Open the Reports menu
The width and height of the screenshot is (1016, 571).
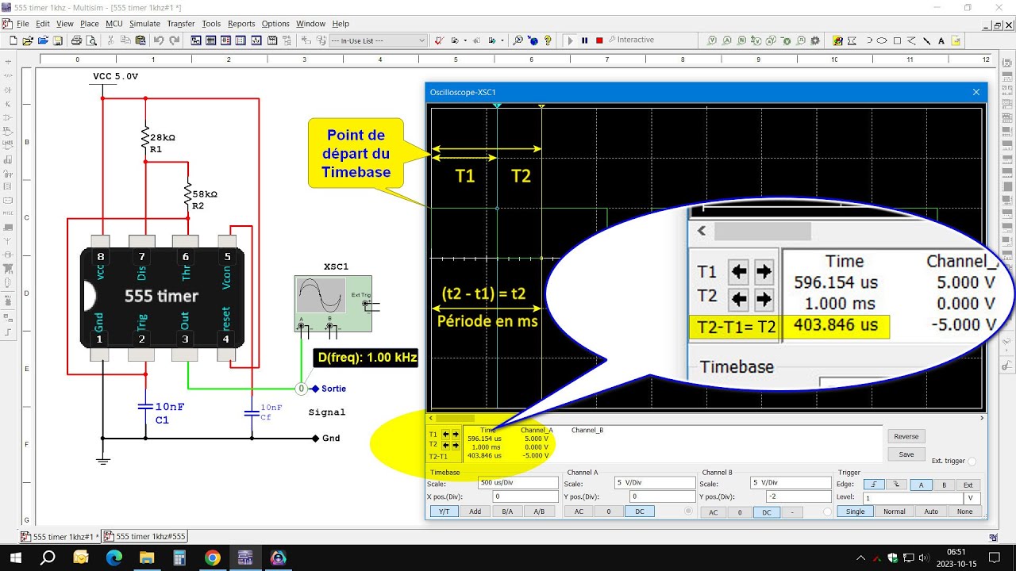click(241, 24)
